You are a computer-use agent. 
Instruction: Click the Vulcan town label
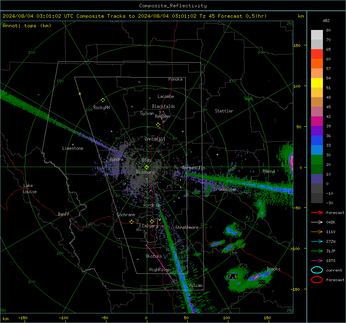tap(195, 285)
